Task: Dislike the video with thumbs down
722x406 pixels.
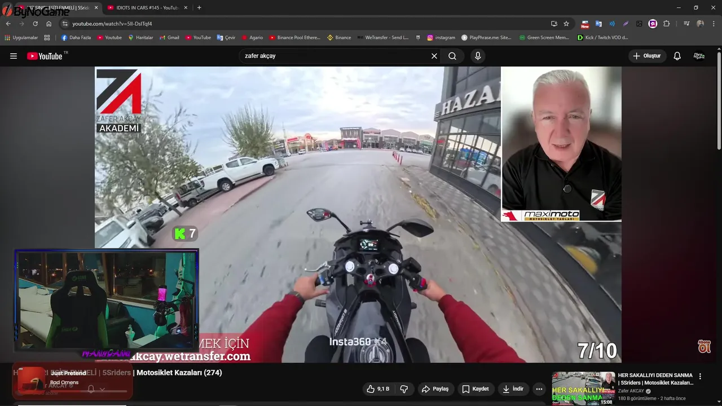Action: (x=404, y=389)
